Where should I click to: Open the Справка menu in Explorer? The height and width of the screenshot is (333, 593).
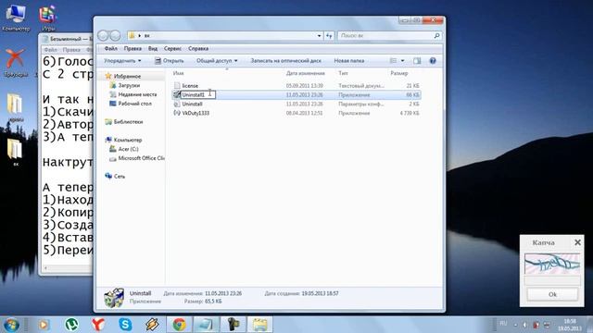point(198,48)
